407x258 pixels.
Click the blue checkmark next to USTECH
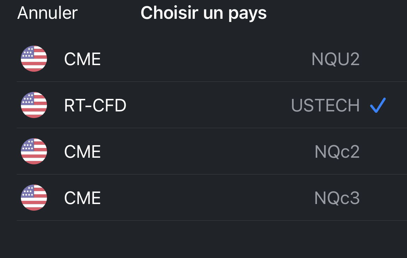point(378,105)
